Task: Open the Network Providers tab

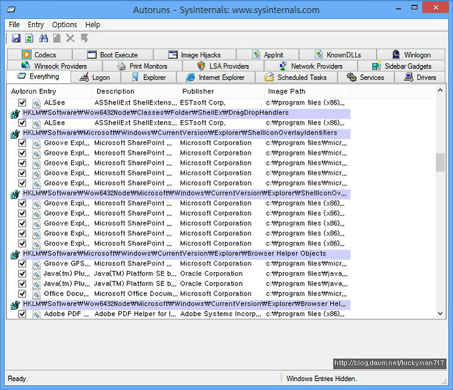Action: pyautogui.click(x=311, y=66)
